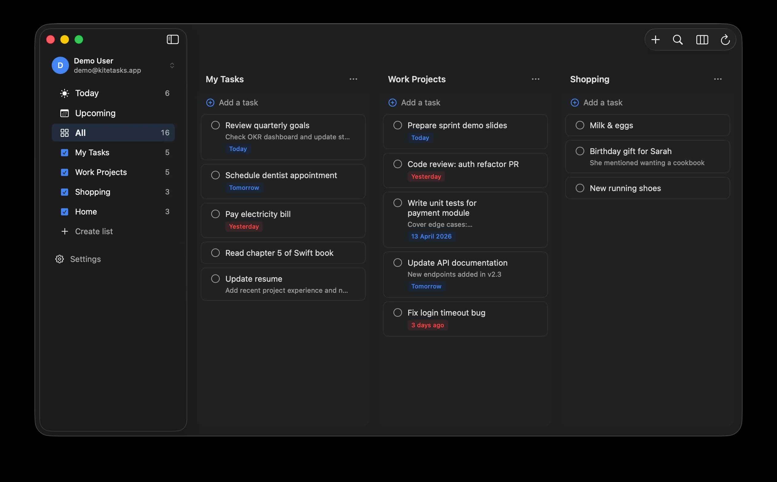Mark 'Pay electricity bill' as complete

click(x=215, y=214)
